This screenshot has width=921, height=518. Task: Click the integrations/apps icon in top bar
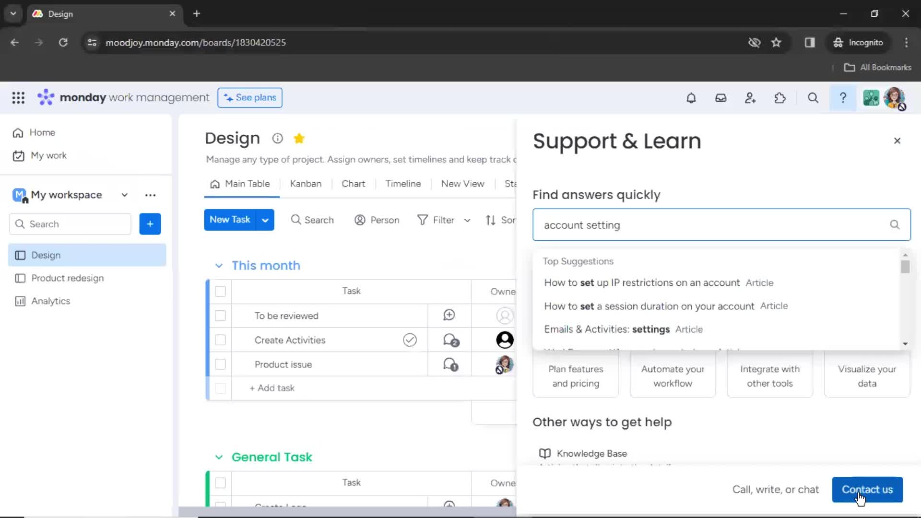pyautogui.click(x=780, y=97)
